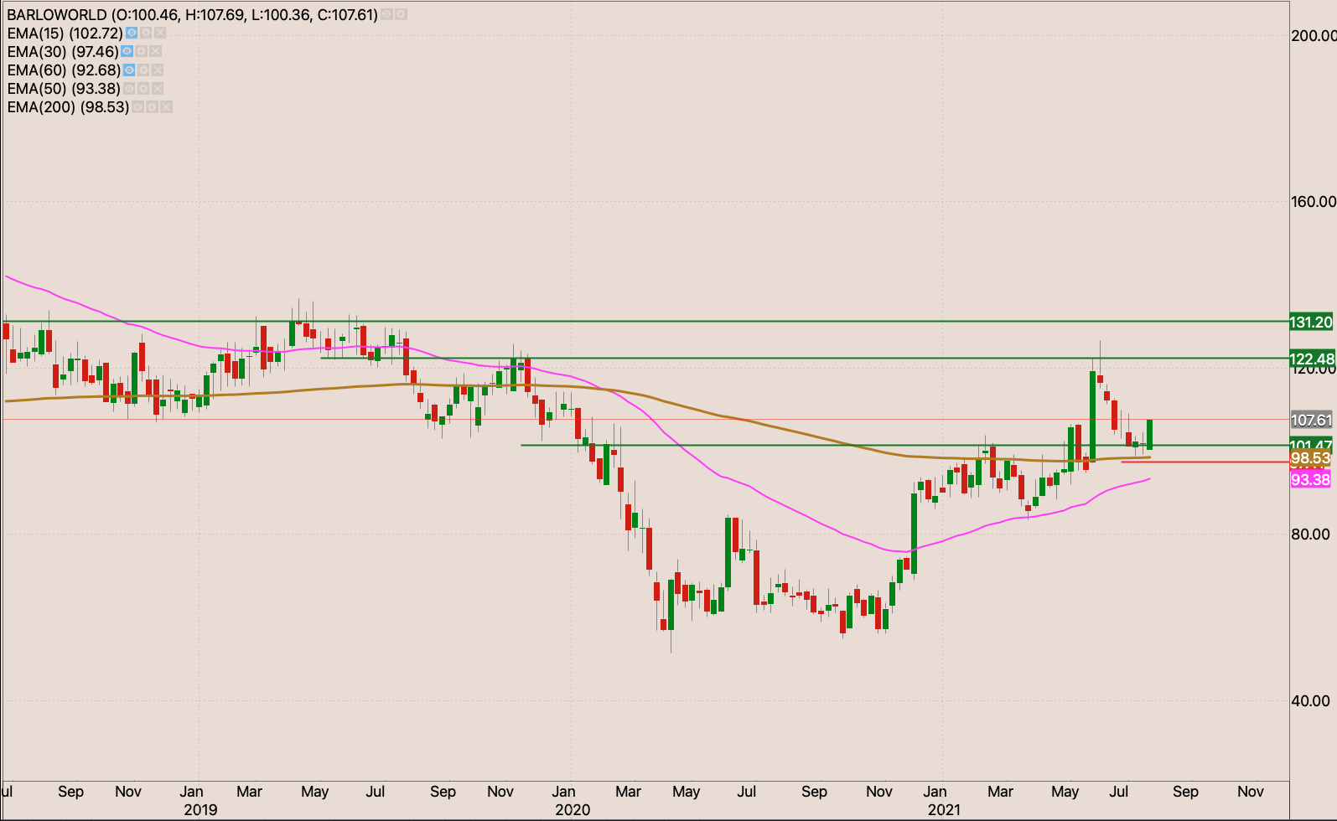Open settings for the EMA(50) indicator

pos(143,89)
